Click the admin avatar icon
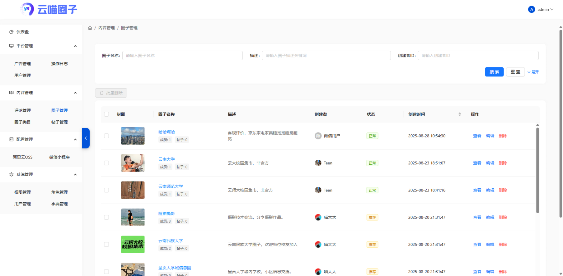This screenshot has width=563, height=276. click(531, 9)
